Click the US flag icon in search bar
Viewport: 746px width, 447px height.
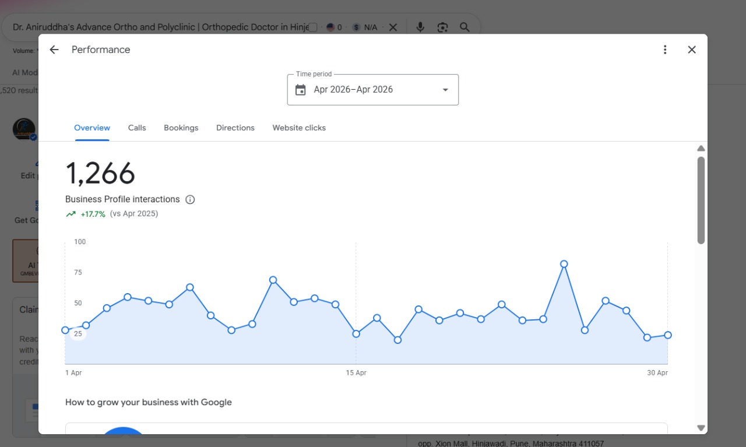(330, 27)
